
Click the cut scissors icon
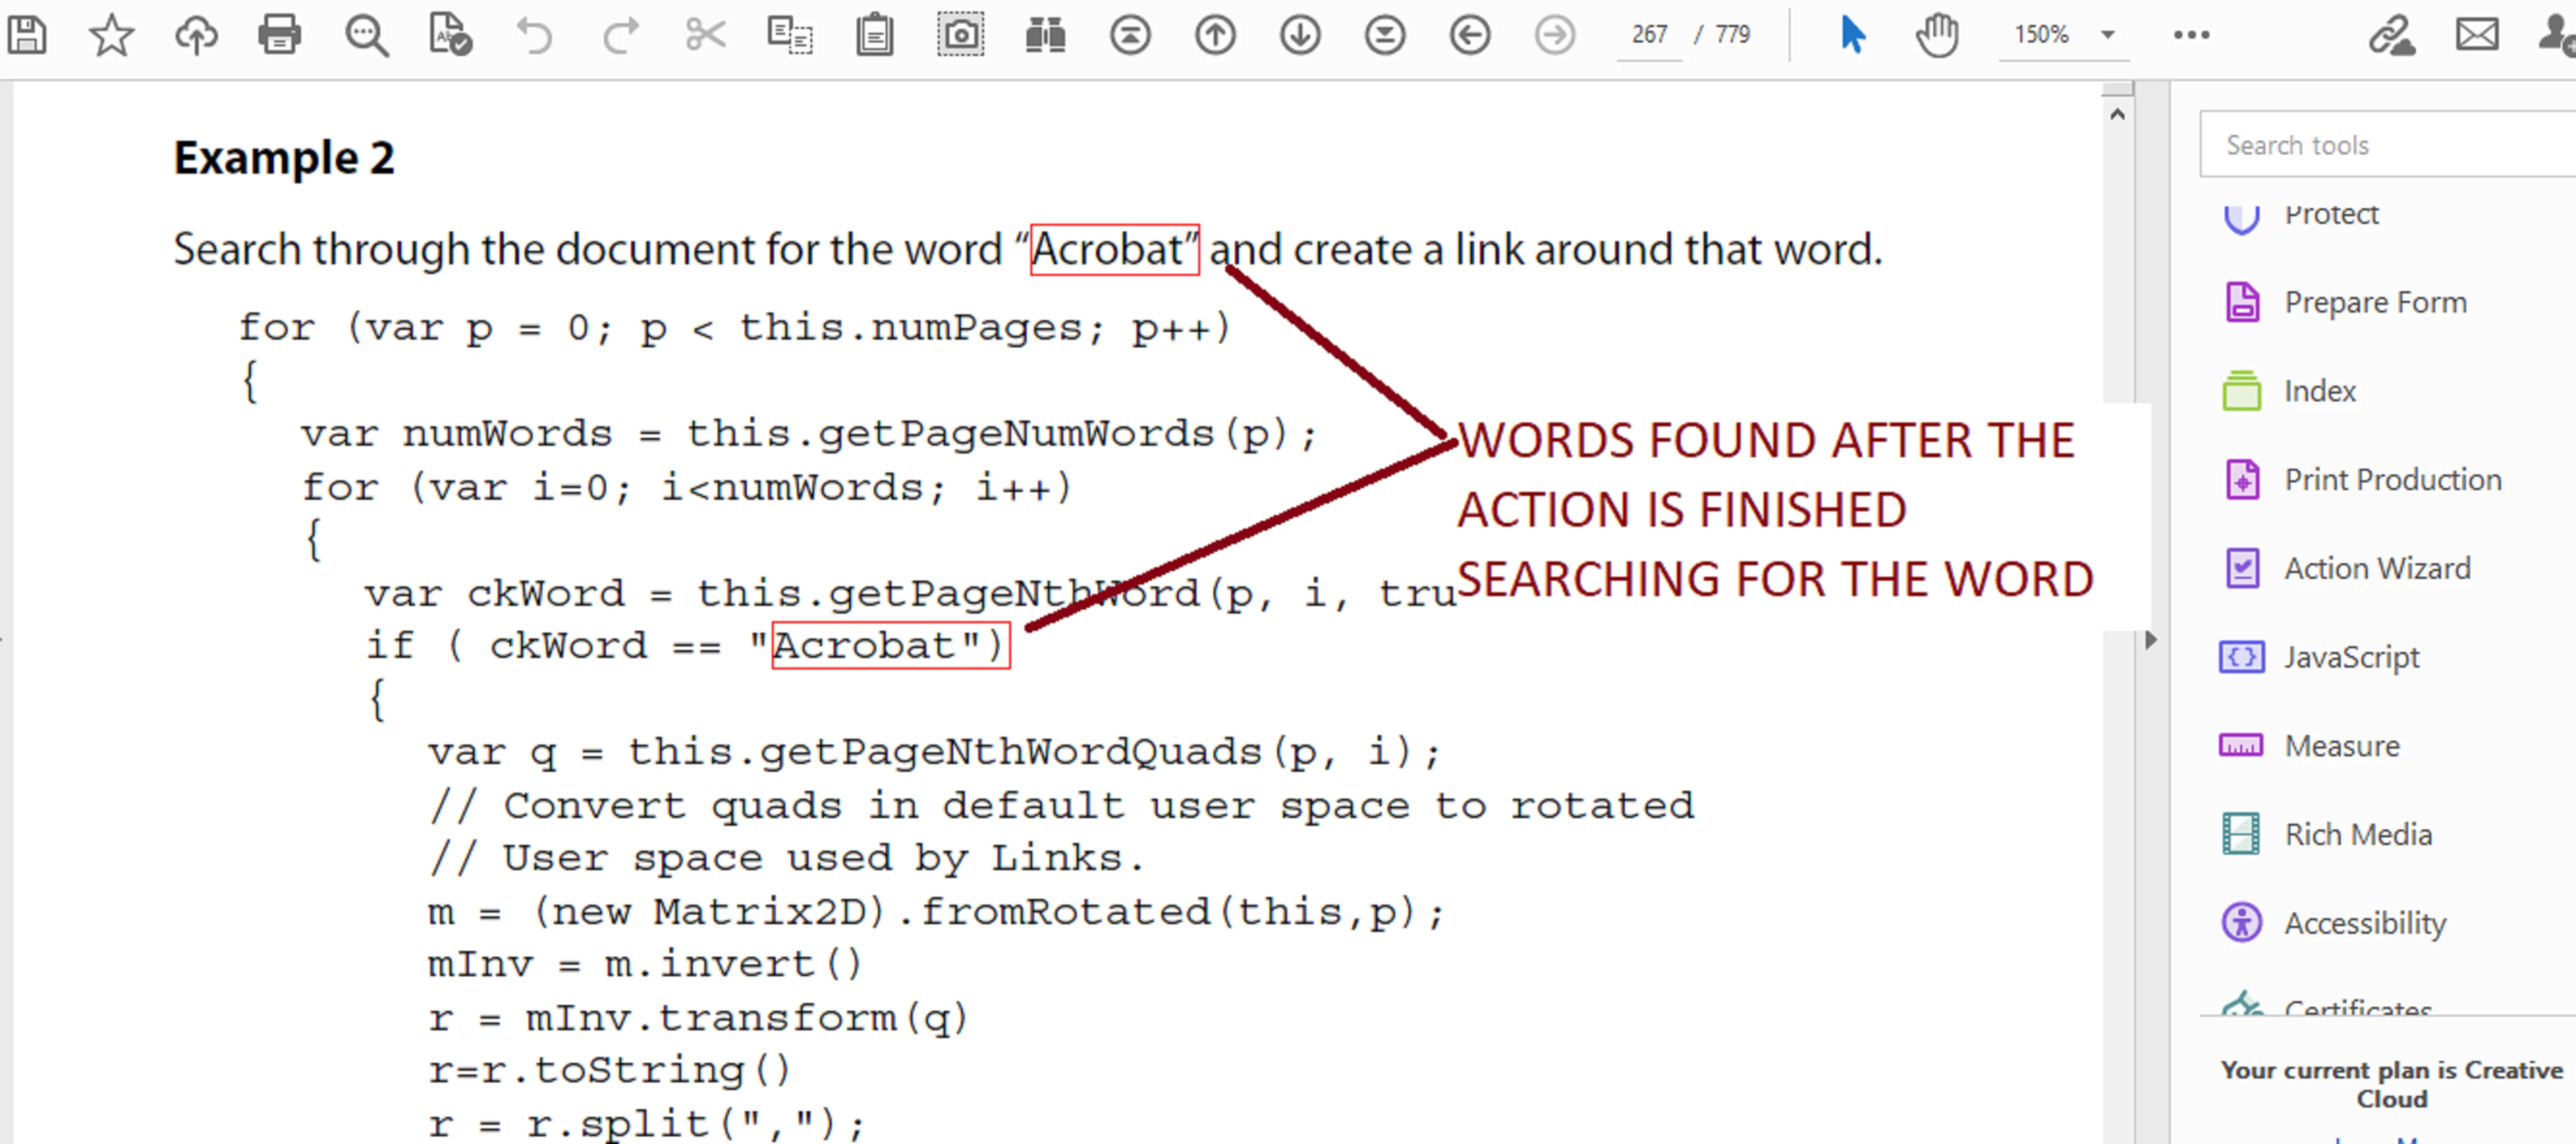[x=705, y=35]
